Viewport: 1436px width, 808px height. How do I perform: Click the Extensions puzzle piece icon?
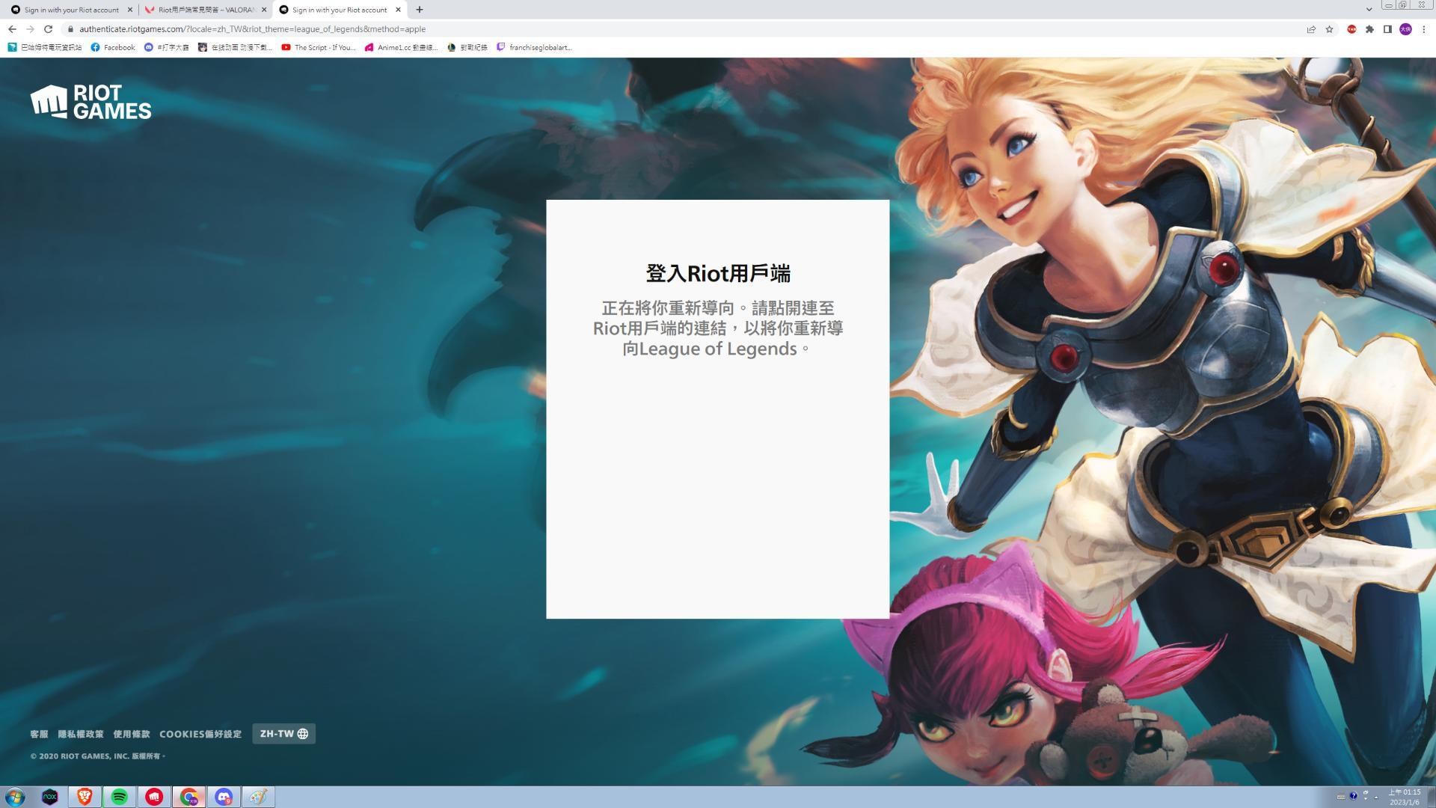point(1369,29)
